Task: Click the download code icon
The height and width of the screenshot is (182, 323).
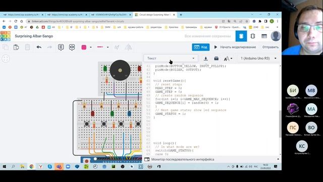Action: pyautogui.click(x=205, y=59)
